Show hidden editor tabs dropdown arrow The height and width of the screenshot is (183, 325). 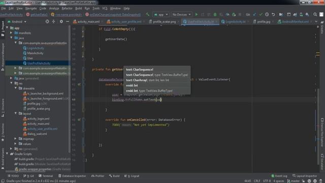[316, 21]
